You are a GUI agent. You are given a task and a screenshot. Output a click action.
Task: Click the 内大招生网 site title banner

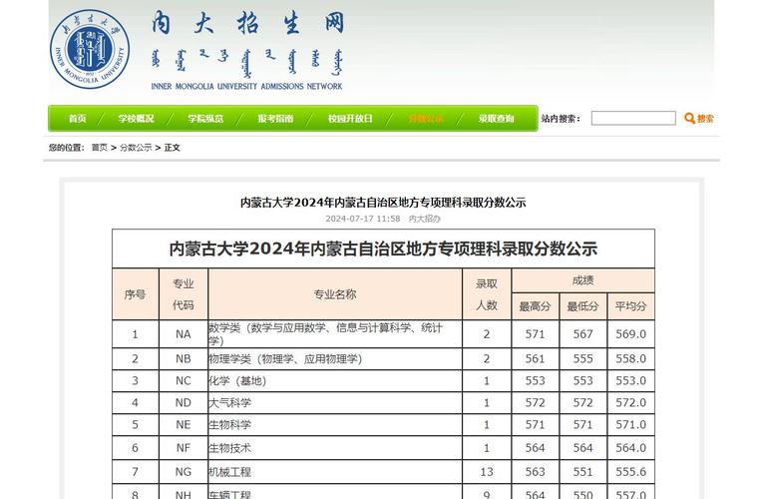(x=247, y=49)
